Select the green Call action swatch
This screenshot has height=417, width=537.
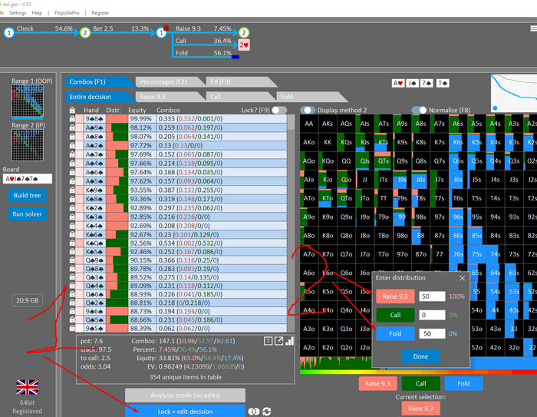[x=420, y=383]
